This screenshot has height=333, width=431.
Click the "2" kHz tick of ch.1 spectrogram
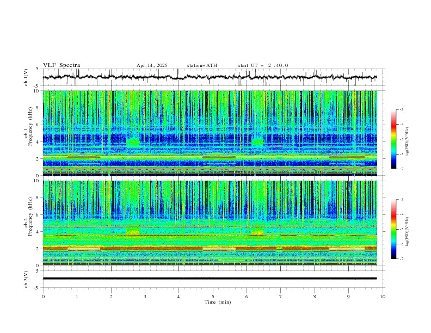39,158
